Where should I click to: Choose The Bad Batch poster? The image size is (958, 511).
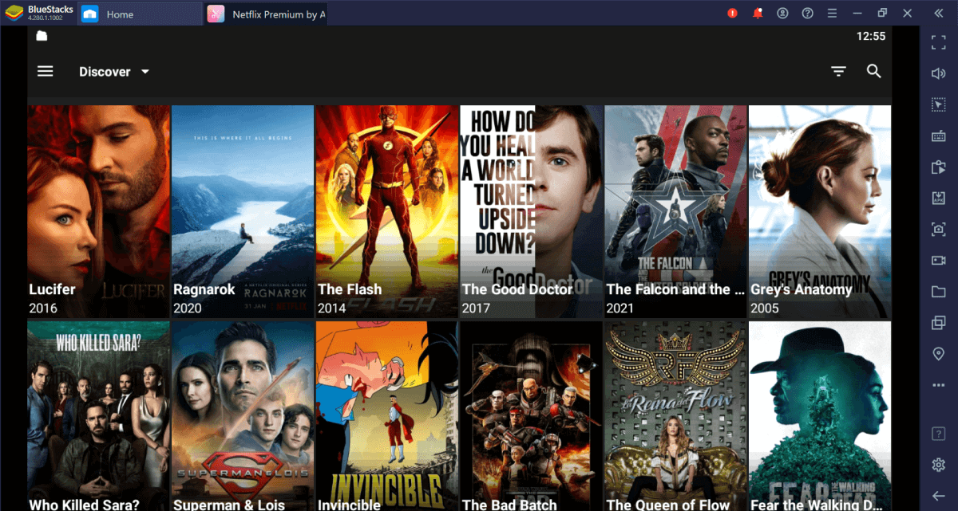[x=531, y=416]
